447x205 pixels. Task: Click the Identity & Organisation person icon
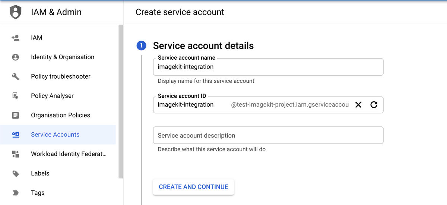point(15,57)
